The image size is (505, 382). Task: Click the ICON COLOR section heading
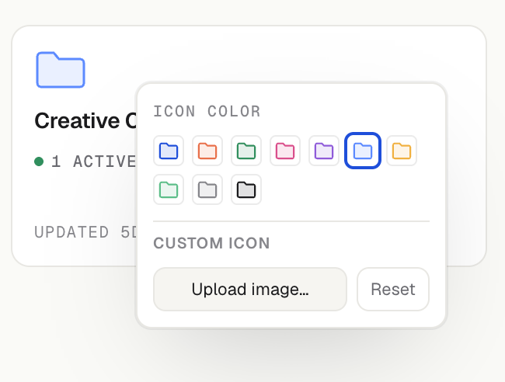coord(207,111)
